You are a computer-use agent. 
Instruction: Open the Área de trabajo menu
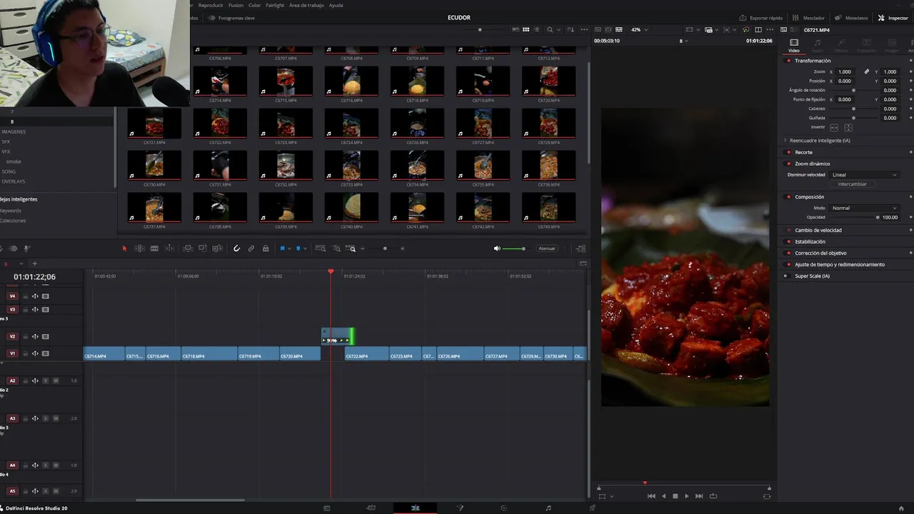pos(306,5)
